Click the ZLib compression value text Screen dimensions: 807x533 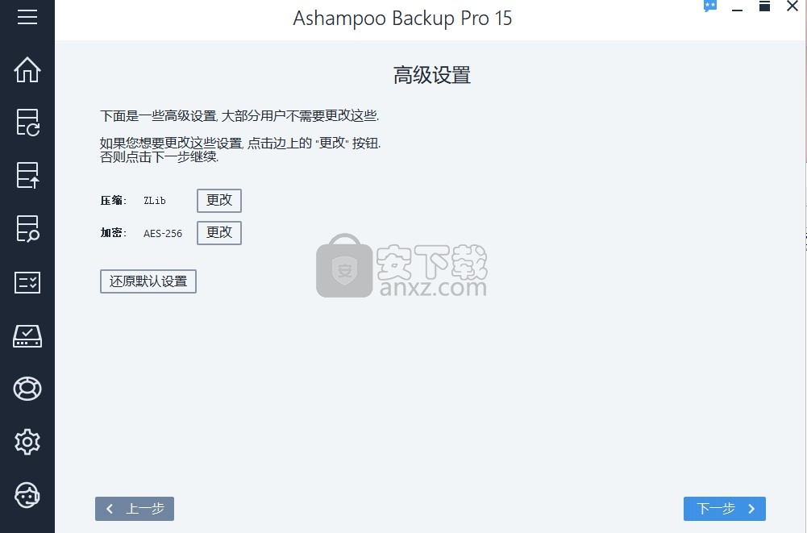point(155,201)
